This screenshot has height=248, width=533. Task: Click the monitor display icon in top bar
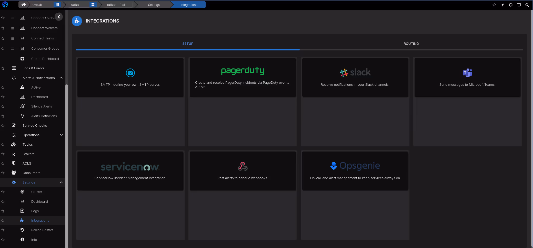click(x=519, y=5)
